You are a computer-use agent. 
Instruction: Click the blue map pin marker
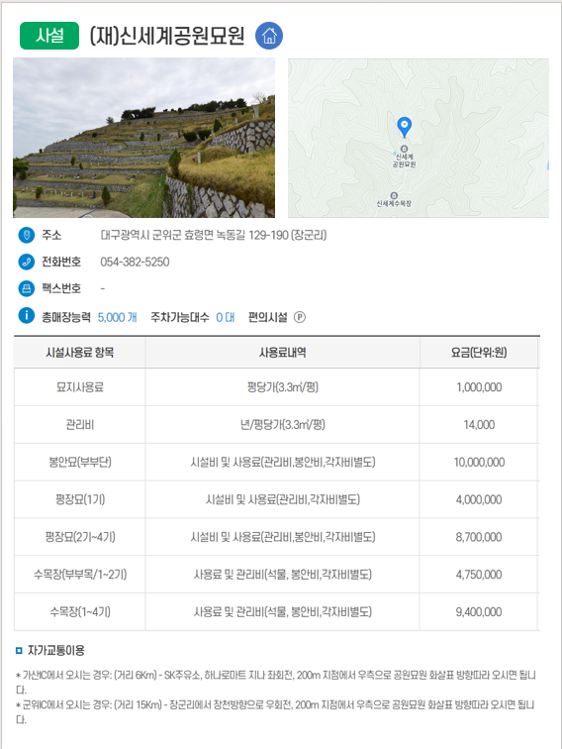click(x=404, y=128)
